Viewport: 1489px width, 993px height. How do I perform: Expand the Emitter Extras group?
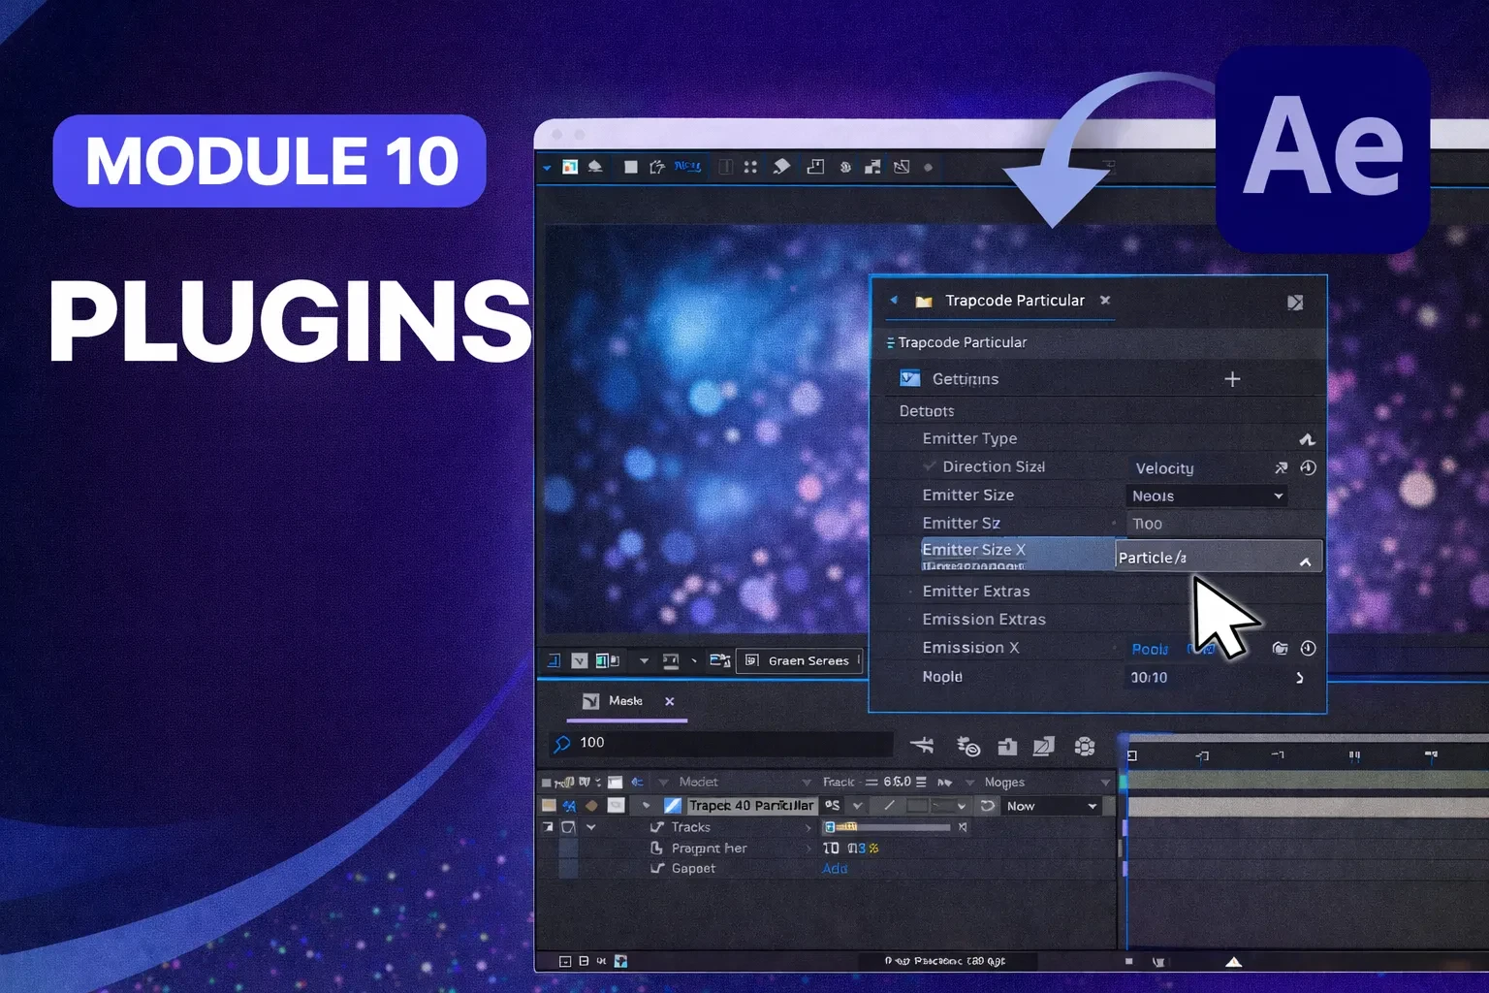coord(976,591)
